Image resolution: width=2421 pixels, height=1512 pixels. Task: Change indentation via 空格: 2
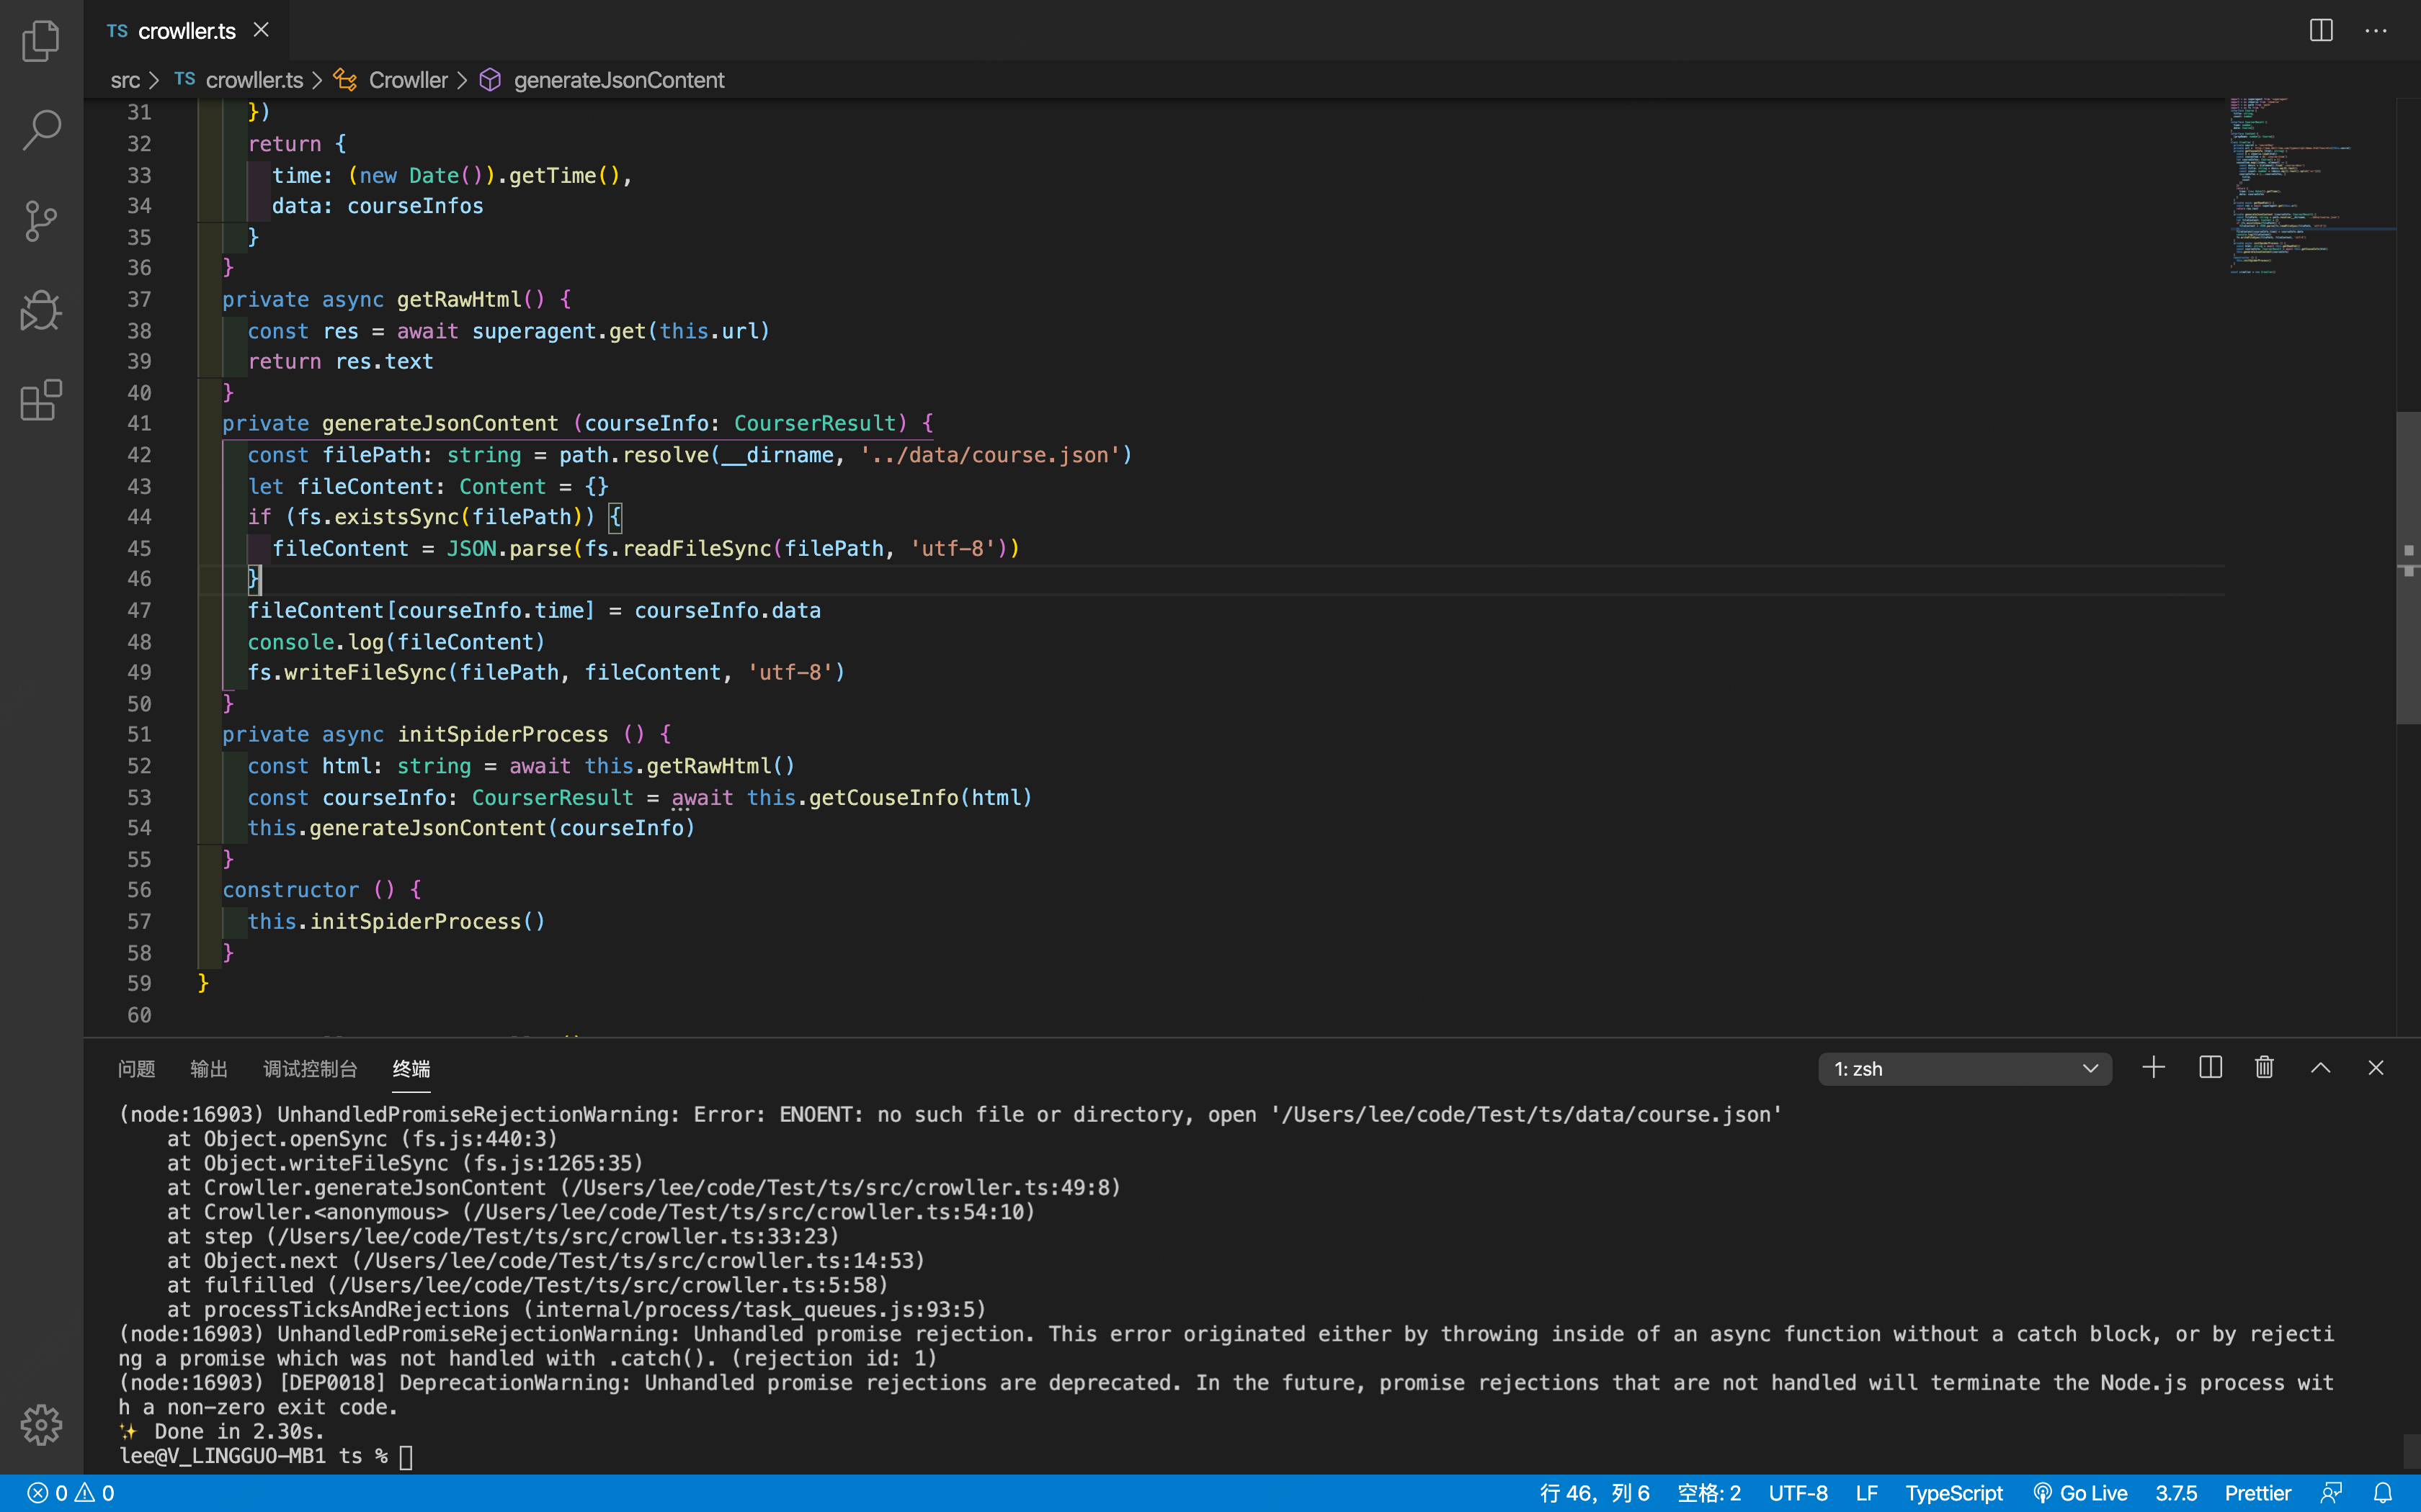coord(1708,1493)
